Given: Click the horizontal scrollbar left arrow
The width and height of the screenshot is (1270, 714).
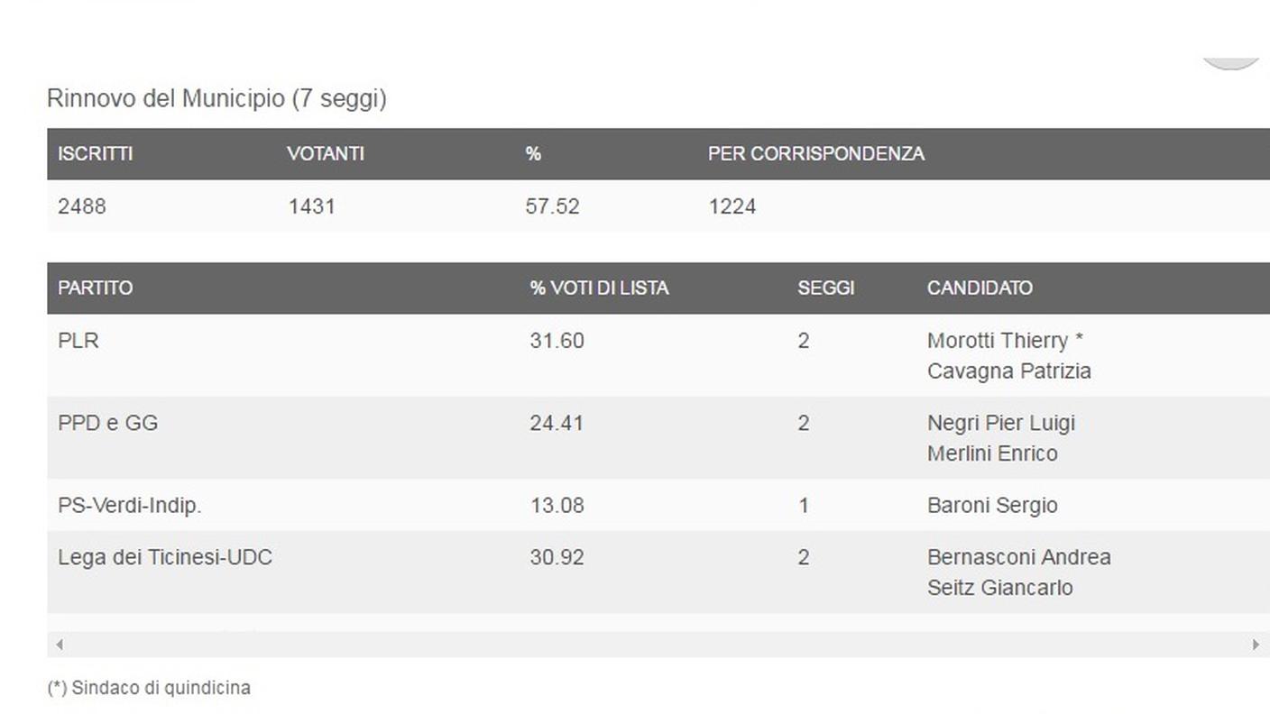Looking at the screenshot, I should tap(60, 645).
